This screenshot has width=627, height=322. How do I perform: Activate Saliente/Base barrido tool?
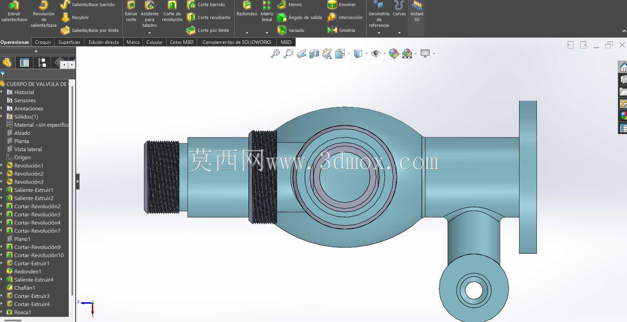87,4
